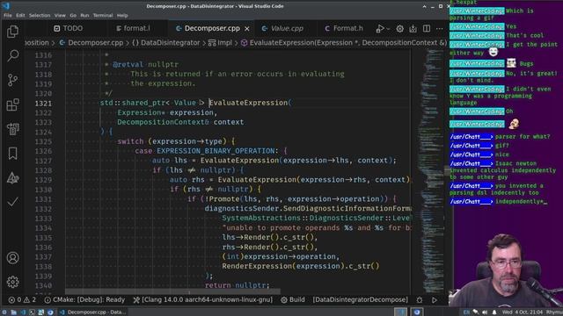Open the Help menu

[122, 16]
